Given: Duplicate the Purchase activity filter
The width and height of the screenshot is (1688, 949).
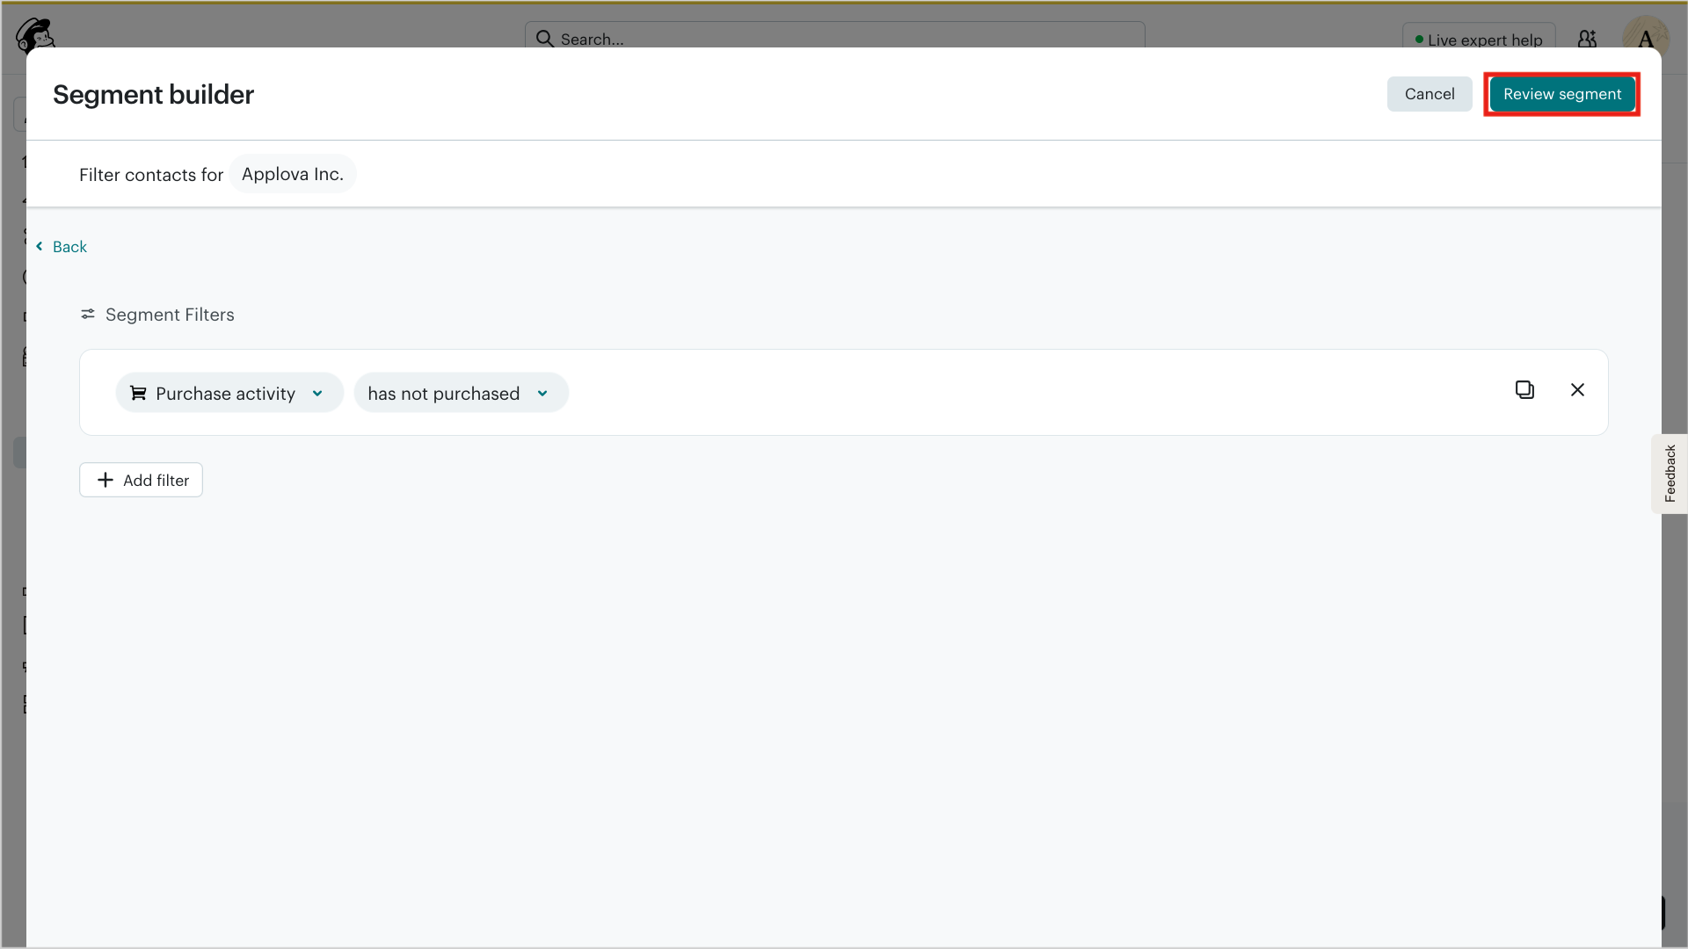Looking at the screenshot, I should (x=1524, y=390).
